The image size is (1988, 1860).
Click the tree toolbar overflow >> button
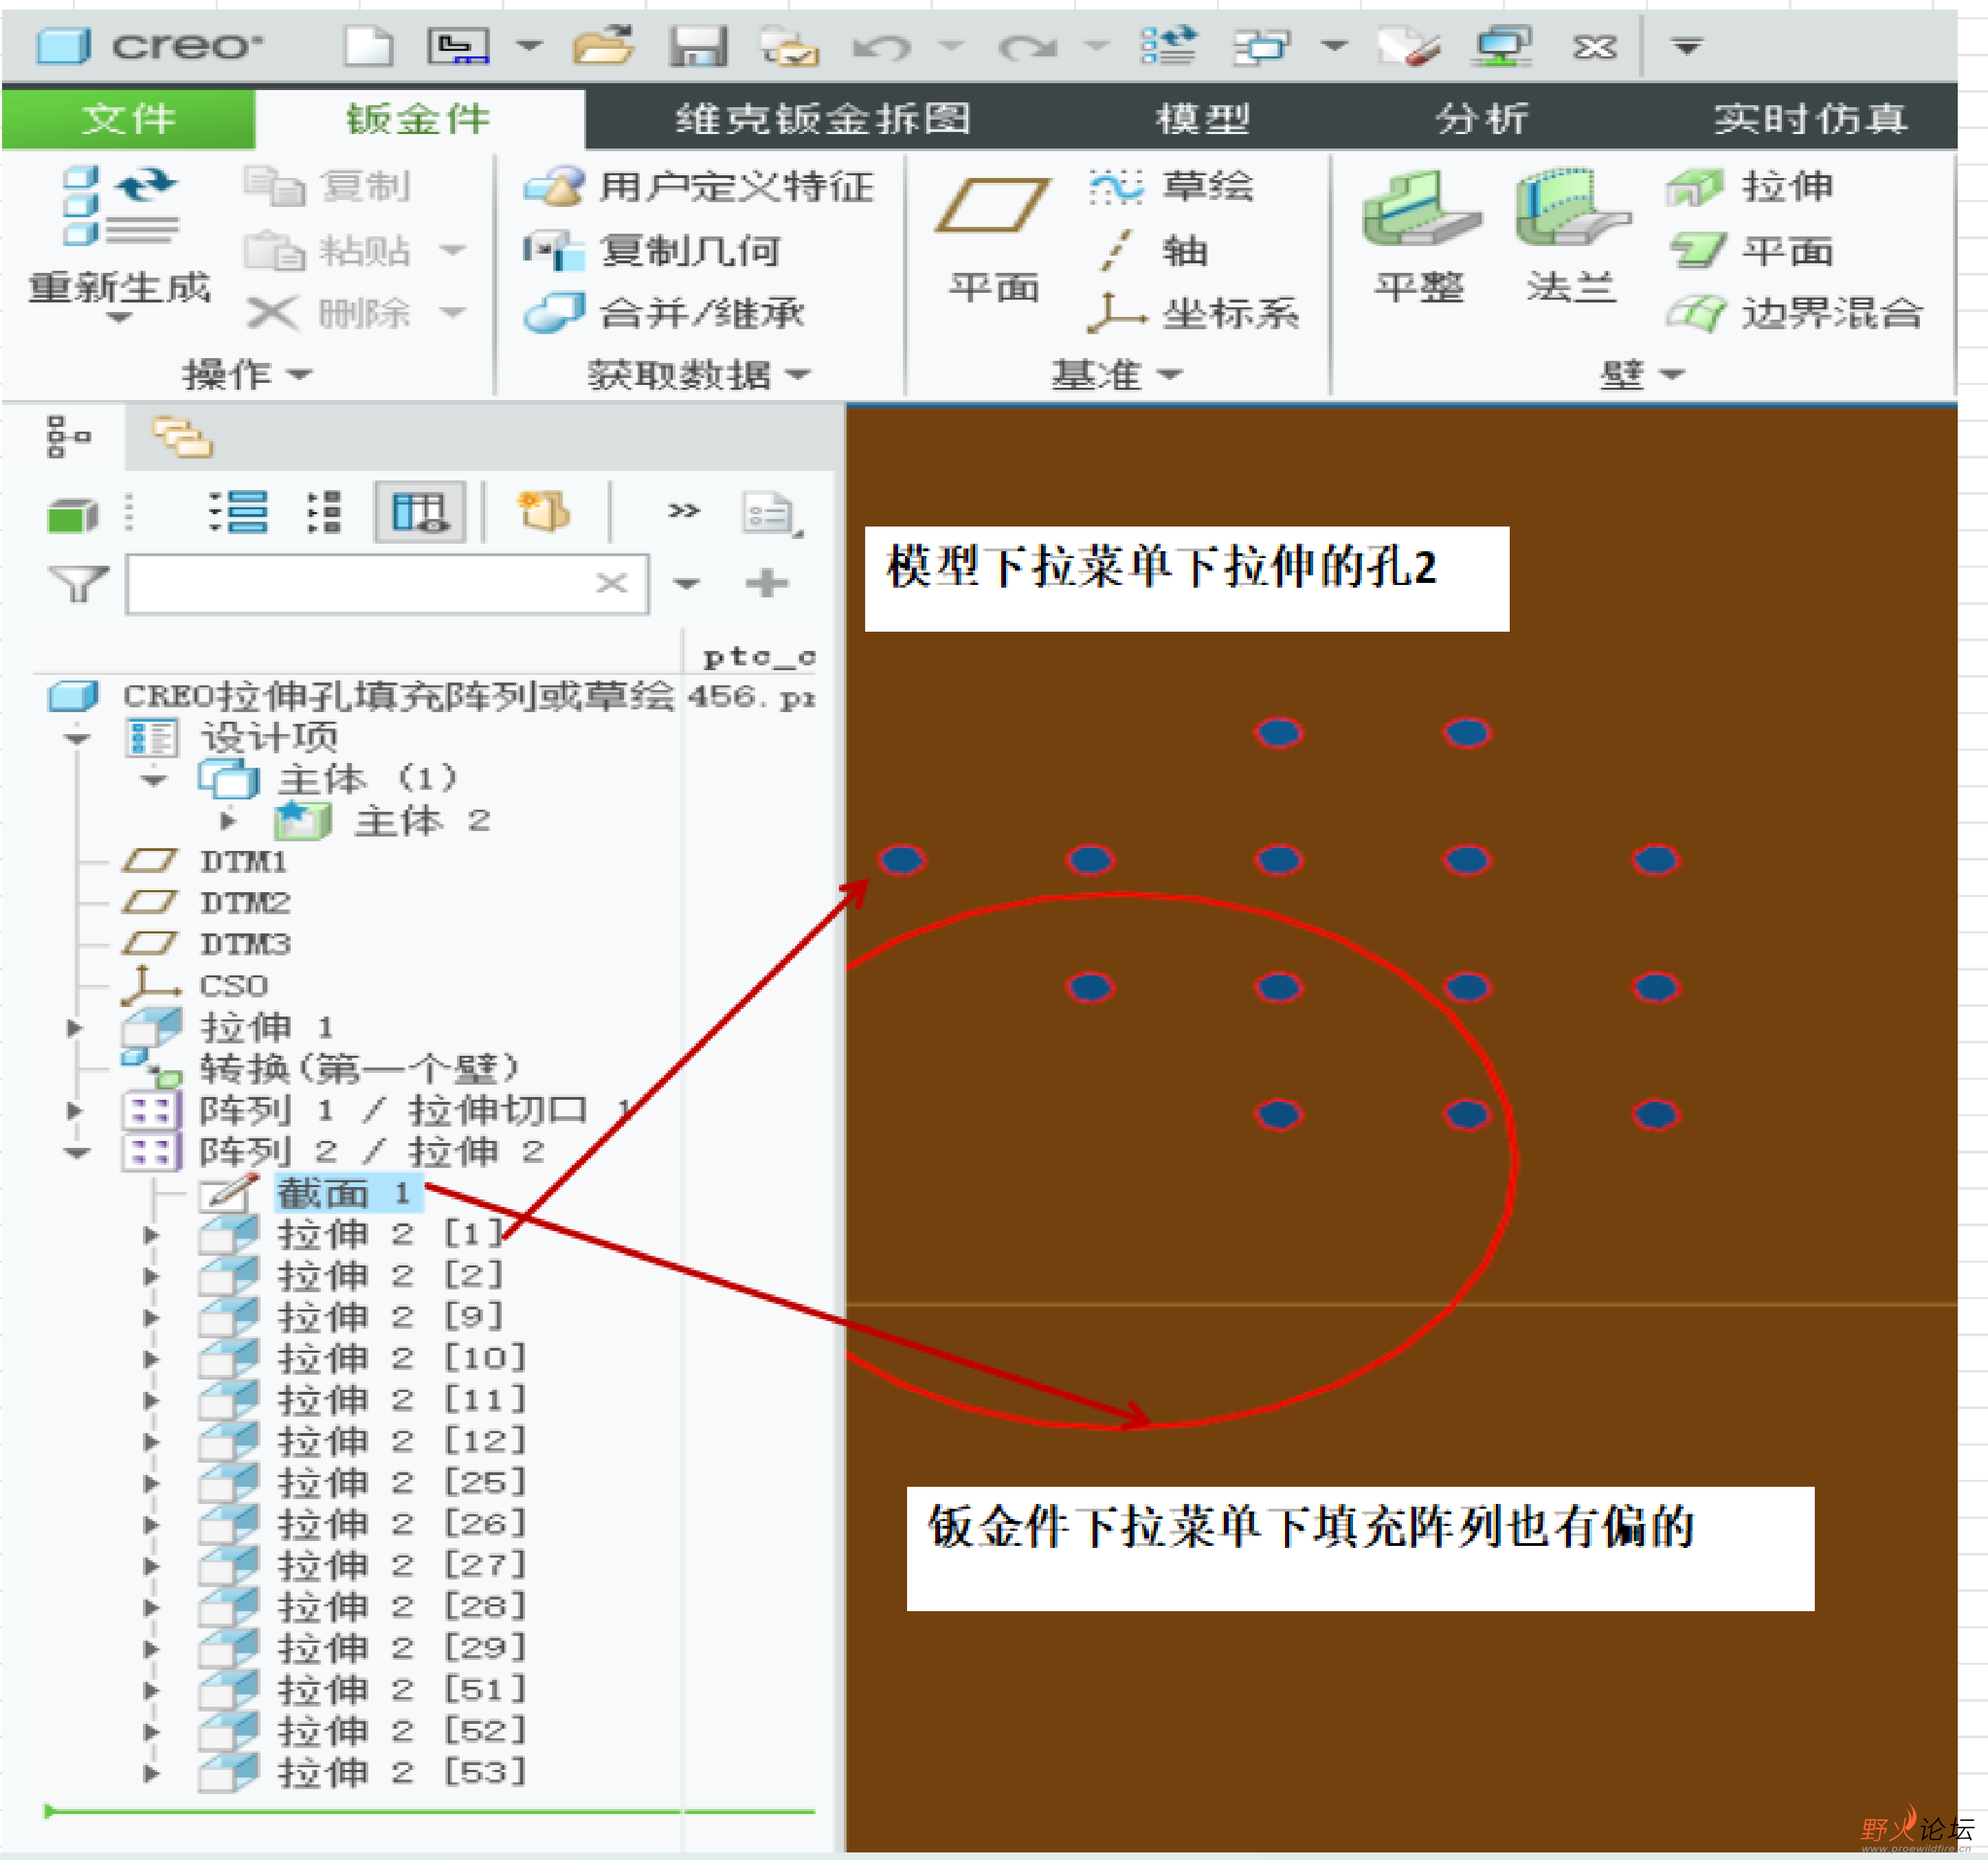pos(684,511)
